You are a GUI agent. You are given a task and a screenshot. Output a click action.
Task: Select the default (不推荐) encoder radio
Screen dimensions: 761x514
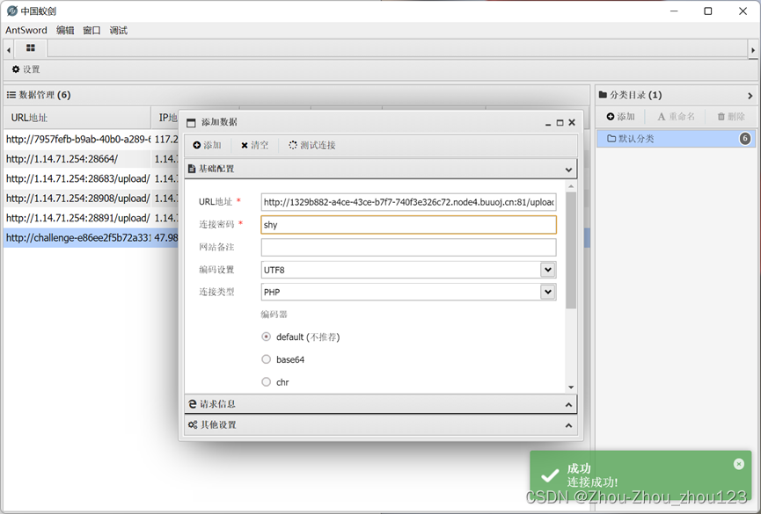pyautogui.click(x=266, y=337)
